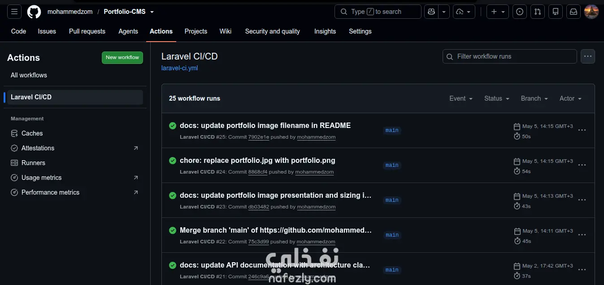Open workflow options three-dot button
This screenshot has width=604, height=285.
pos(588,56)
